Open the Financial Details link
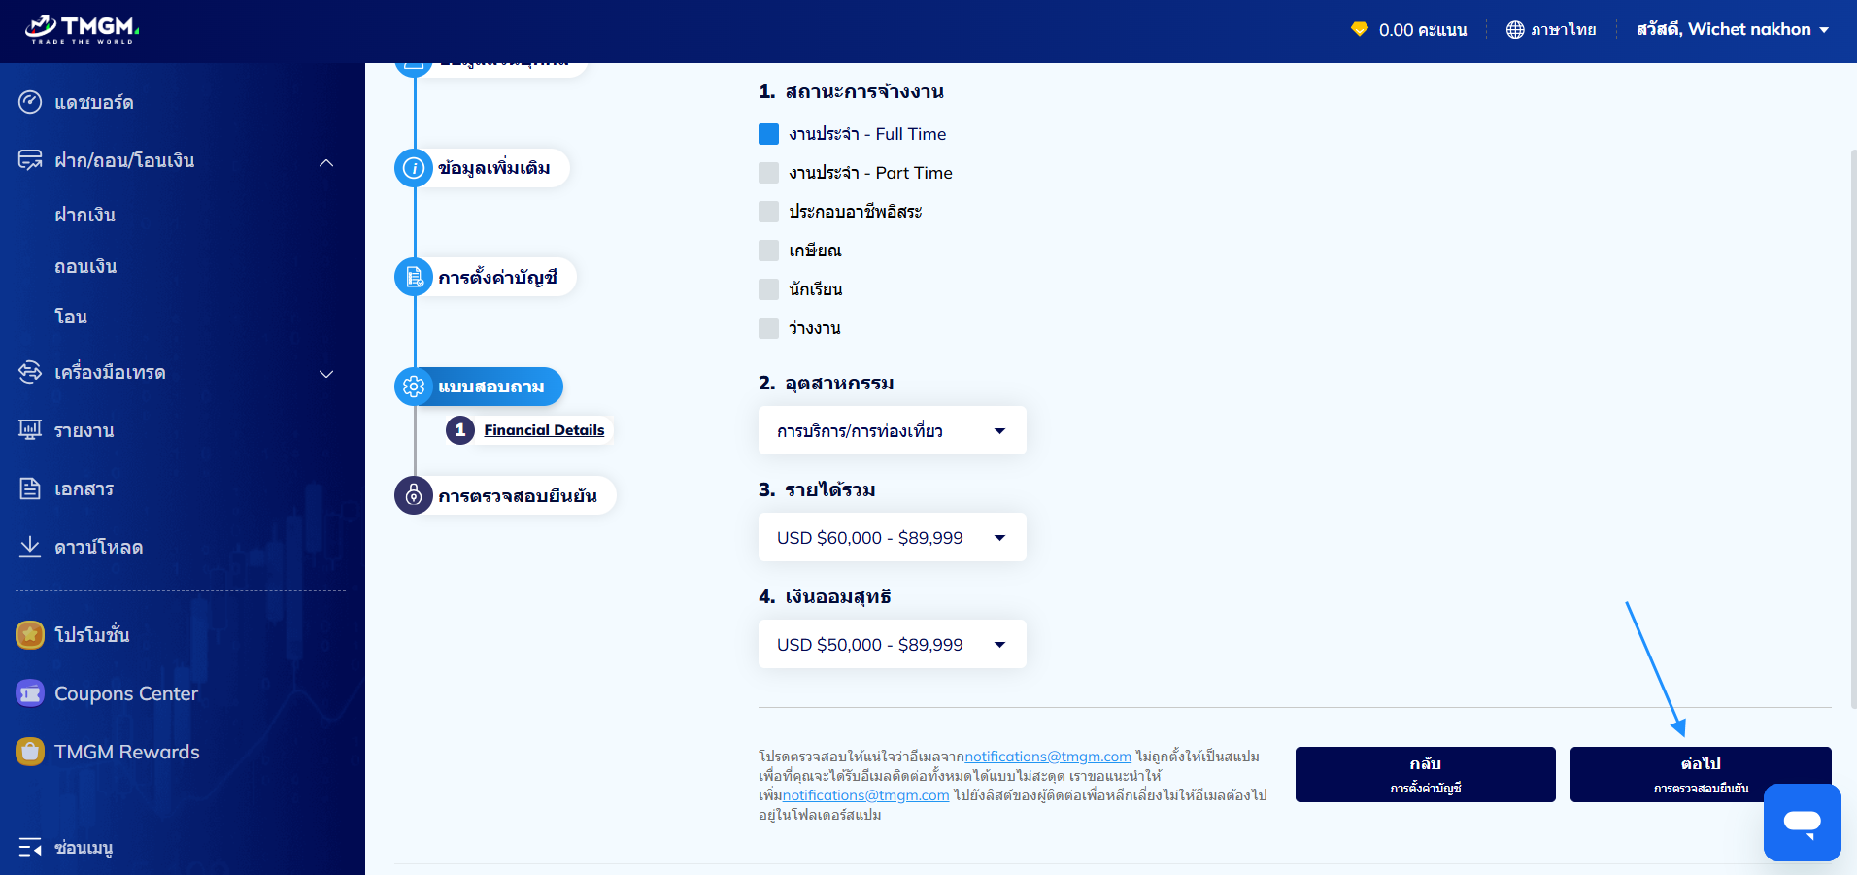1857x875 pixels. [544, 430]
